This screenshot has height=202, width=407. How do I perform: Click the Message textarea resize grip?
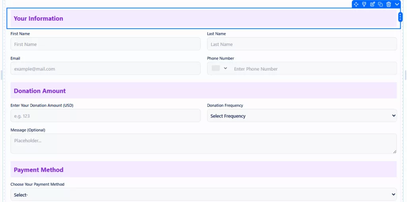(x=395, y=152)
